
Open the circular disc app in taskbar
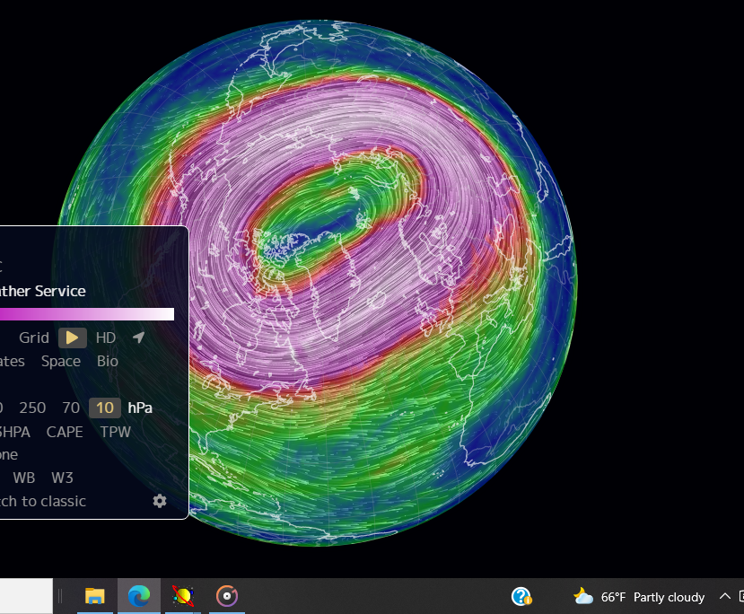227,596
